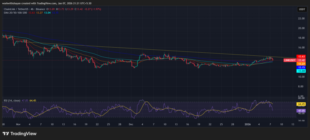Click the TradingView logo icon
310x140 pixels.
click(x=6, y=134)
